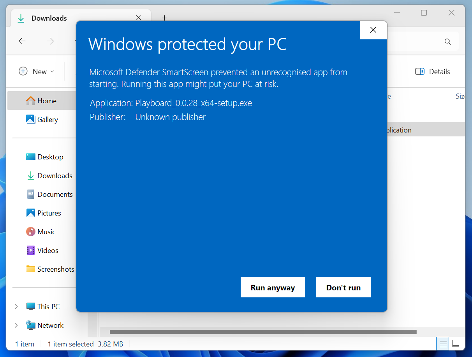Click the Pictures icon in sidebar

click(31, 213)
